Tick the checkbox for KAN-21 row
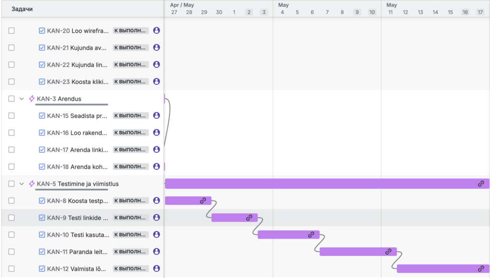The width and height of the screenshot is (490, 278). [11, 47]
